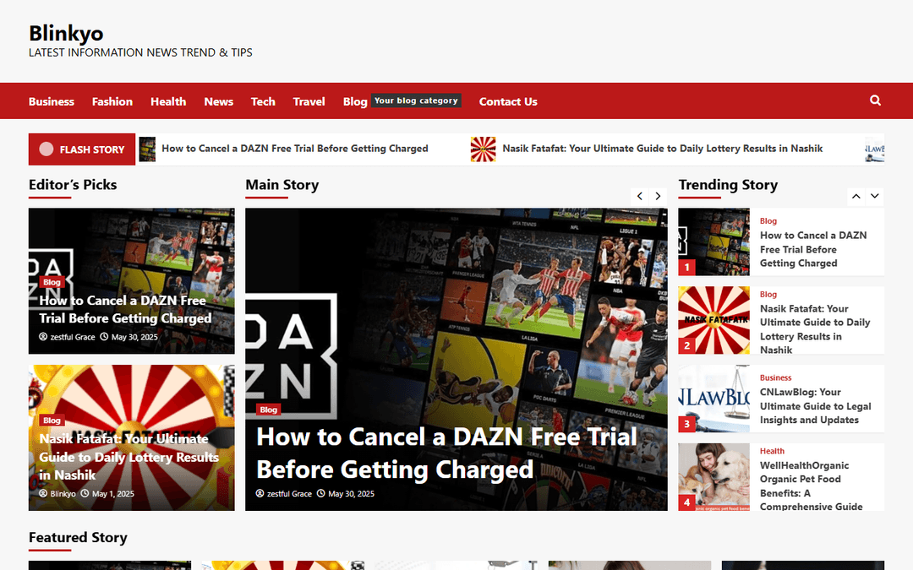
Task: Click author Blinkyo on Nasik Fatafat card
Action: point(57,493)
